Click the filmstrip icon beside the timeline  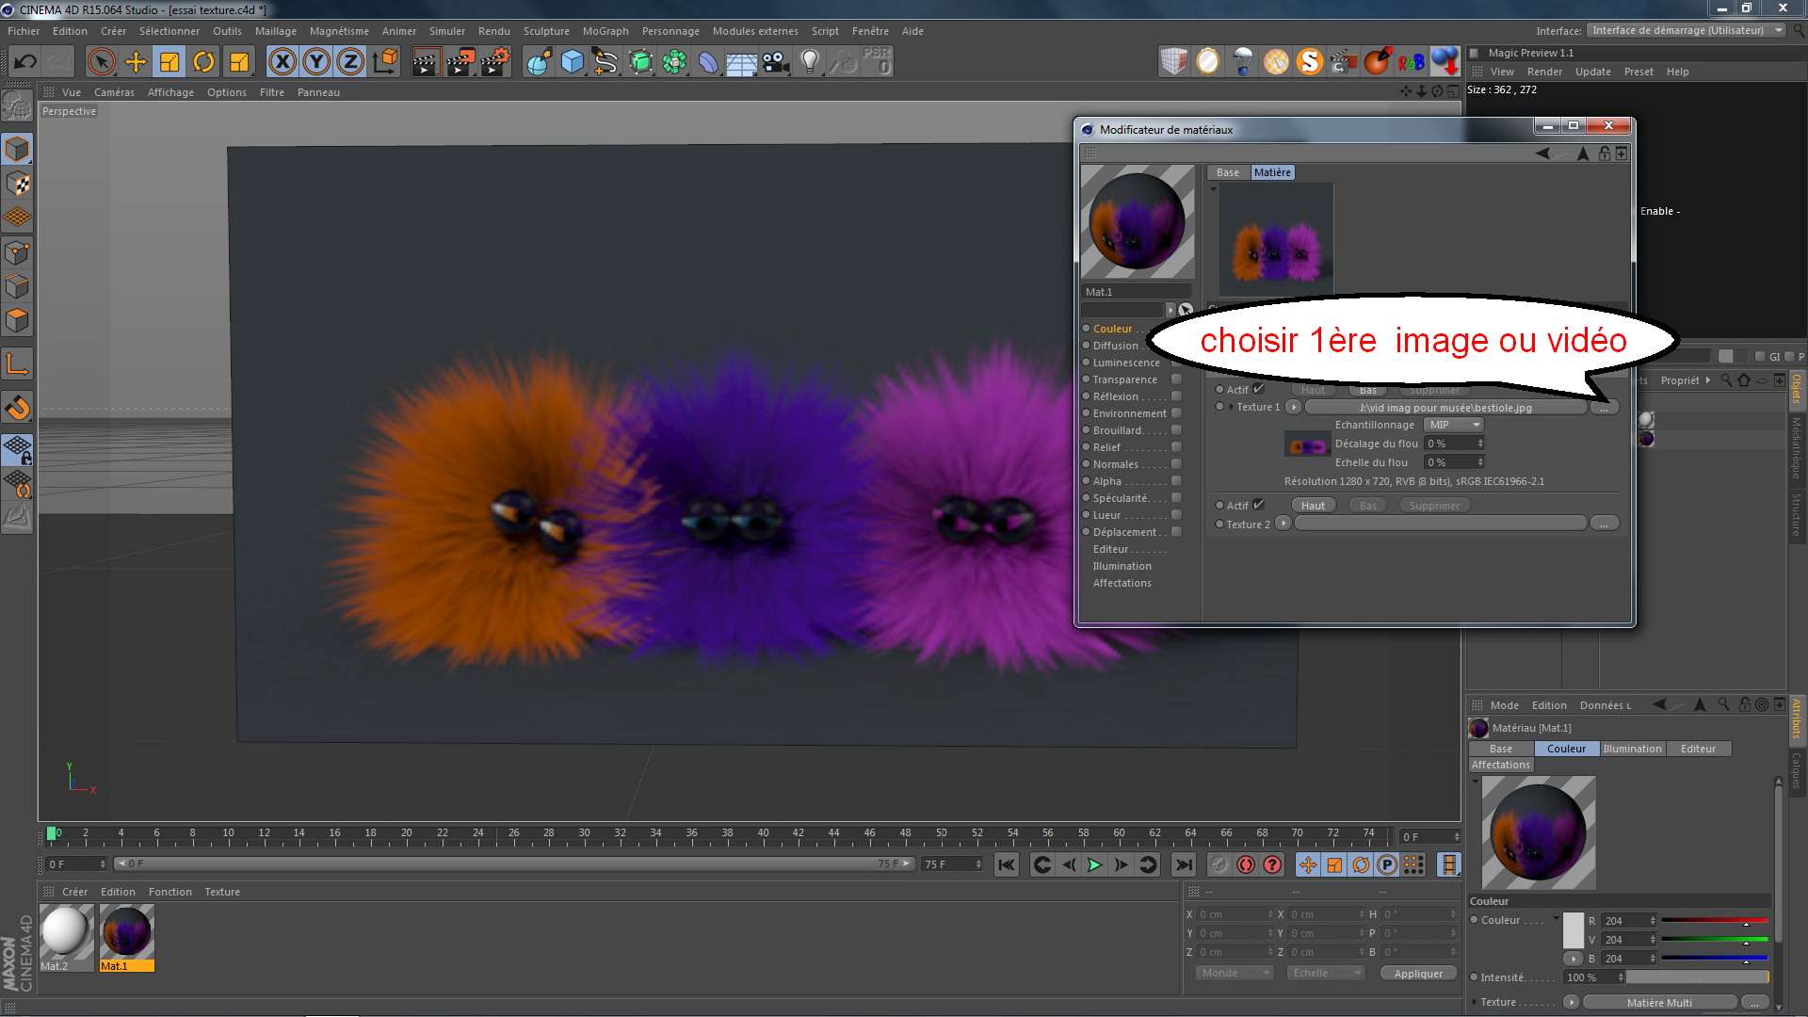[x=1449, y=864]
